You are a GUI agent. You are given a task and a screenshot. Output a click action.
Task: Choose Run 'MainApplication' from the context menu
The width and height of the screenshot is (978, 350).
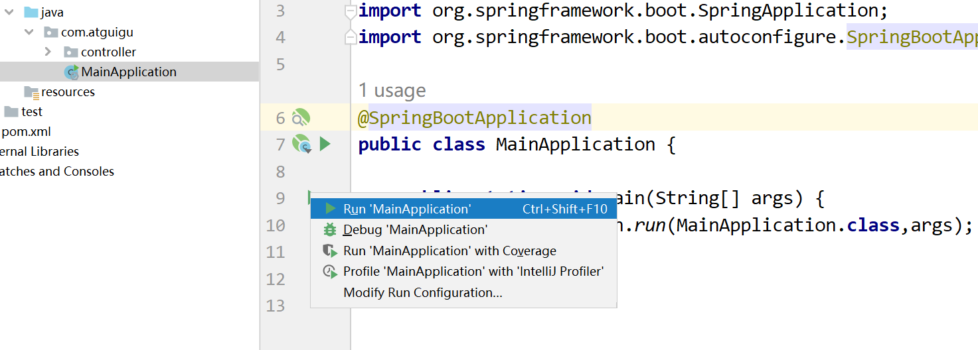(x=406, y=209)
